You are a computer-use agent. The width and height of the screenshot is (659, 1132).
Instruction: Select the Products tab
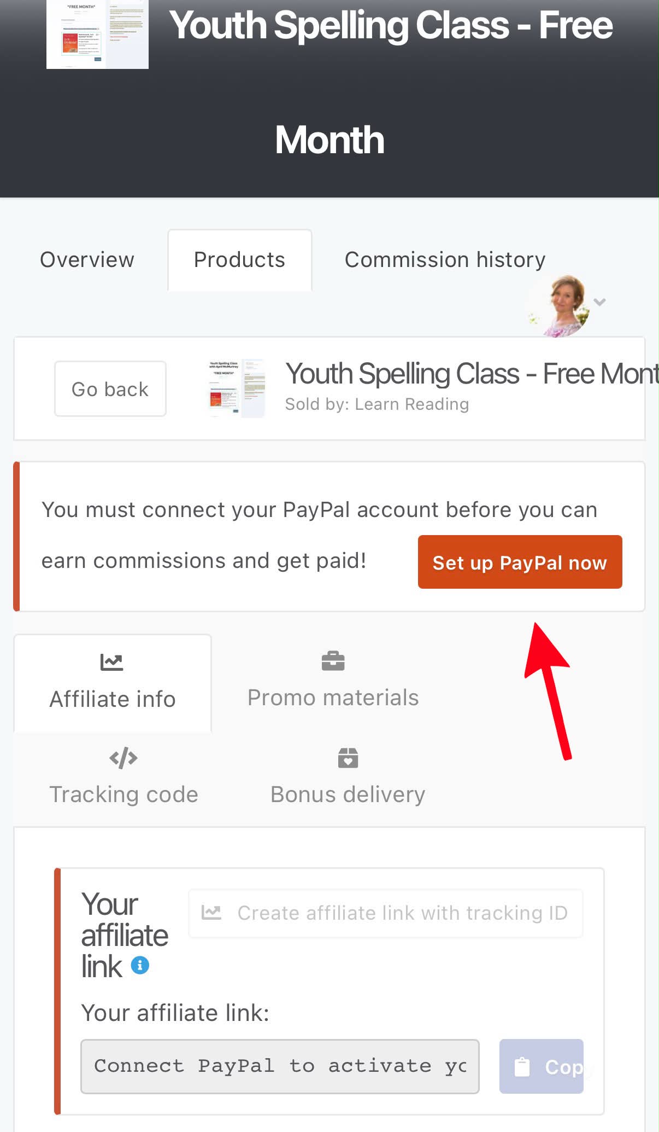(240, 260)
